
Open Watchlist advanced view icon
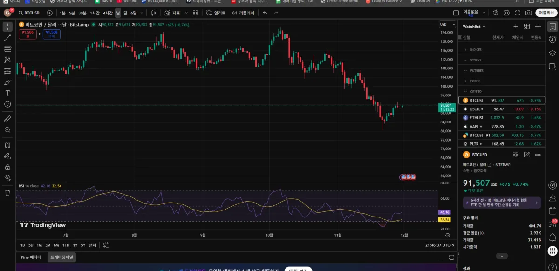pos(527,27)
